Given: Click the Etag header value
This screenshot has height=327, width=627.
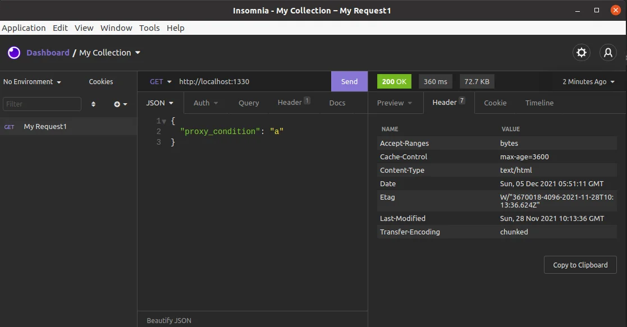Looking at the screenshot, I should coord(557,201).
